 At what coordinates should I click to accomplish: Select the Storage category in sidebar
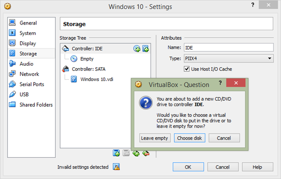(31, 53)
